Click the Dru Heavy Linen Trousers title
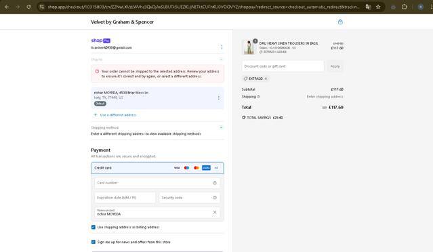This screenshot has width=433, height=252. [289, 43]
